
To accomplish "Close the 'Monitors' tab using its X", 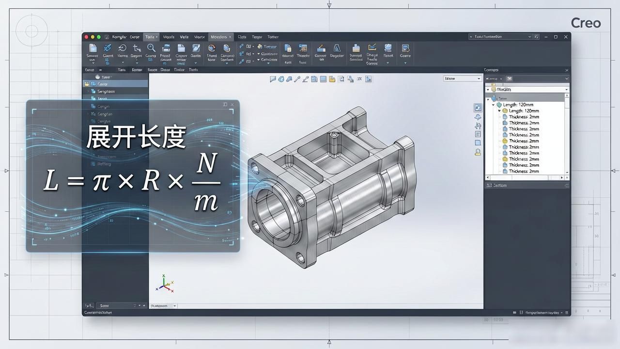I will point(231,37).
